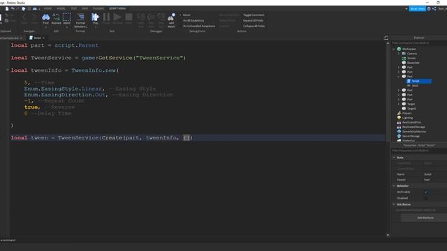Click the Players icon in Explorer
The height and width of the screenshot is (251, 447).
[x=399, y=113]
